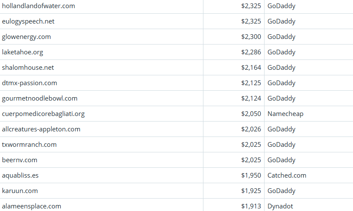Click the Namecheap venue cell
This screenshot has height=211, width=353.
pyautogui.click(x=285, y=114)
